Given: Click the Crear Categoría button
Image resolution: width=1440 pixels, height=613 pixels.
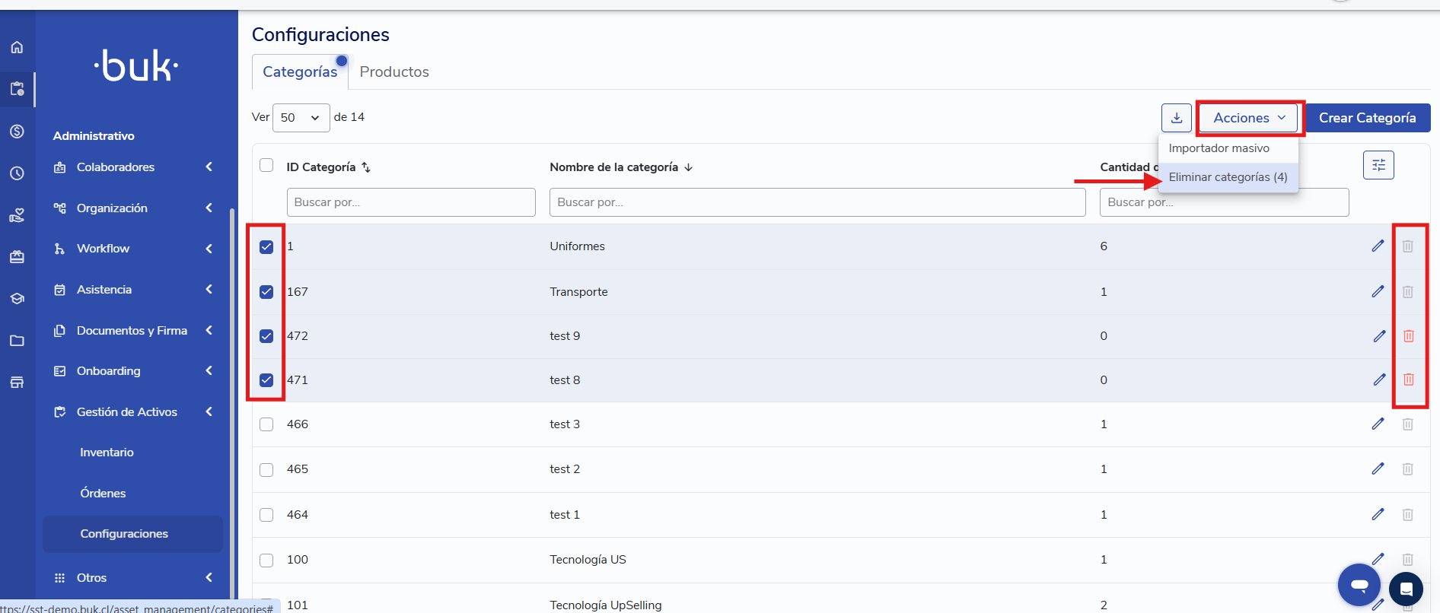Looking at the screenshot, I should tap(1367, 118).
